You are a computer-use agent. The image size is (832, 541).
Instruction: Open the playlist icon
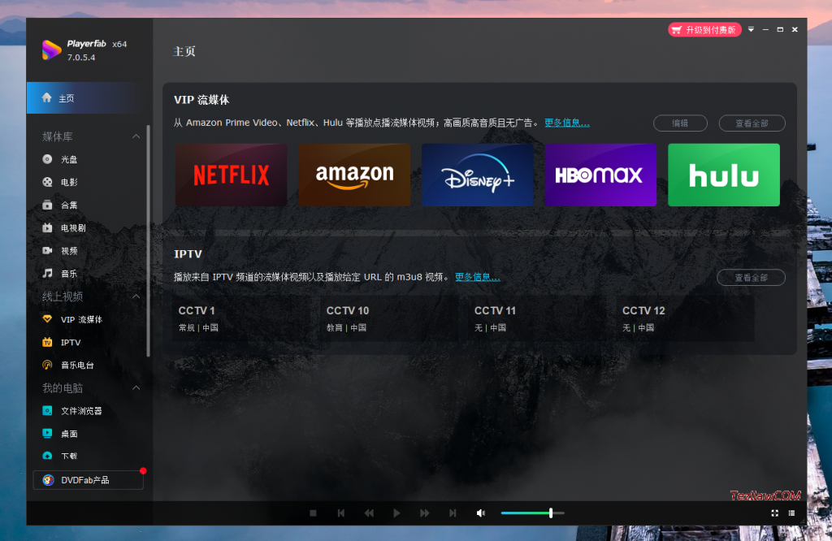[x=791, y=513]
